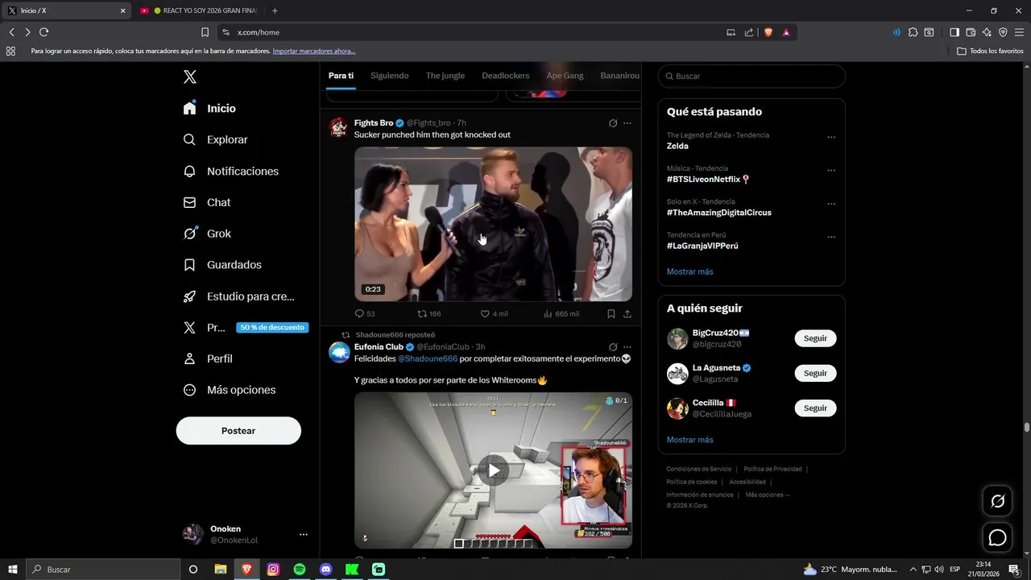
Task: Open browser extensions puzzle icon
Action: [913, 32]
